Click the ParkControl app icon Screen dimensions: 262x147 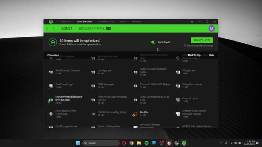[51, 86]
